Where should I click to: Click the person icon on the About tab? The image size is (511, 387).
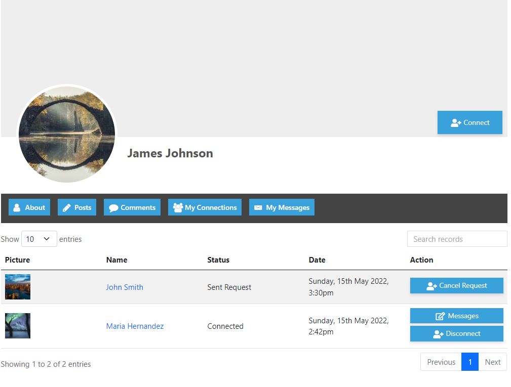click(x=17, y=207)
